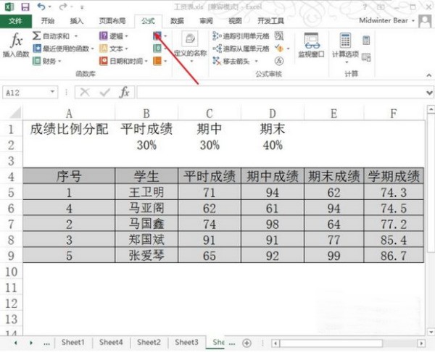Viewport: 435px width, 352px height.
Task: Switch to the Review tab (审阅)
Action: [206, 21]
